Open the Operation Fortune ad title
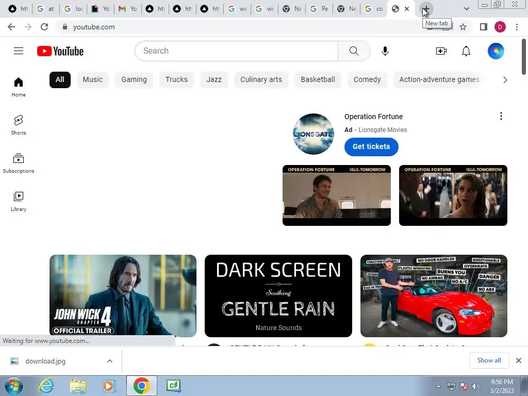This screenshot has height=396, width=528. pos(373,117)
